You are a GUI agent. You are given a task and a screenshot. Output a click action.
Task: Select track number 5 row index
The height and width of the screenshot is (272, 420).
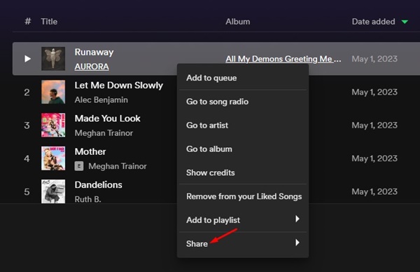tap(27, 192)
